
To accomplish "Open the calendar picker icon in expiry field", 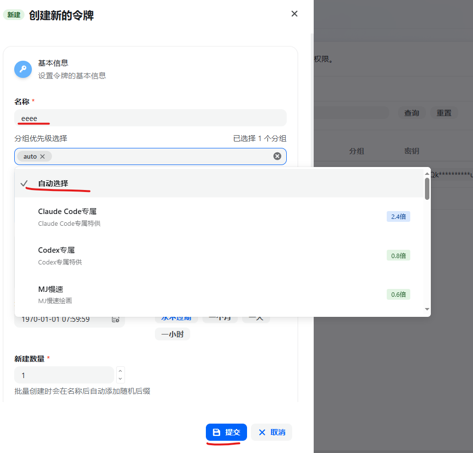I will pos(116,319).
